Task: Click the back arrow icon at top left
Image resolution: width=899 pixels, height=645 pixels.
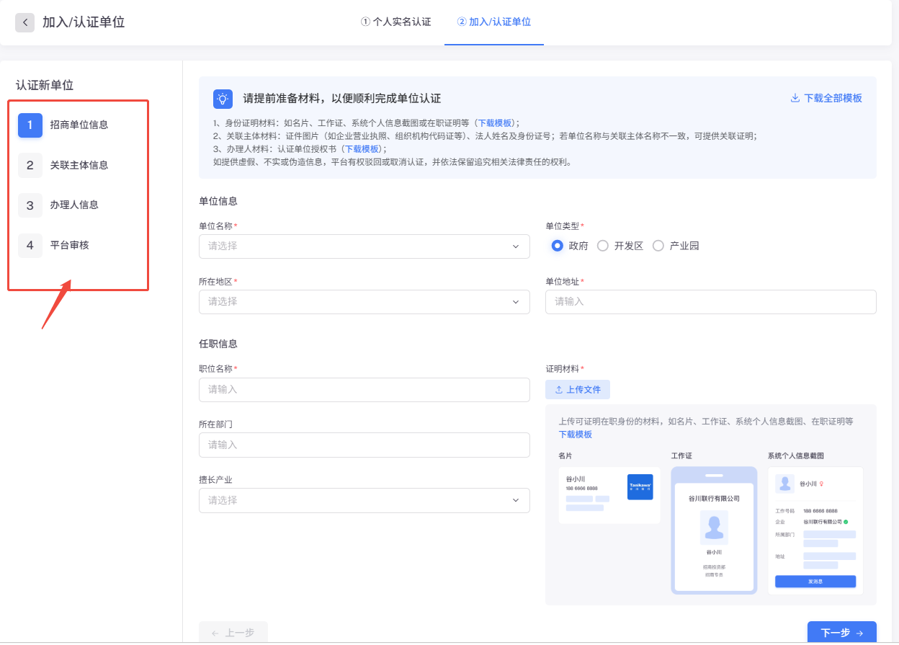Action: [x=24, y=22]
